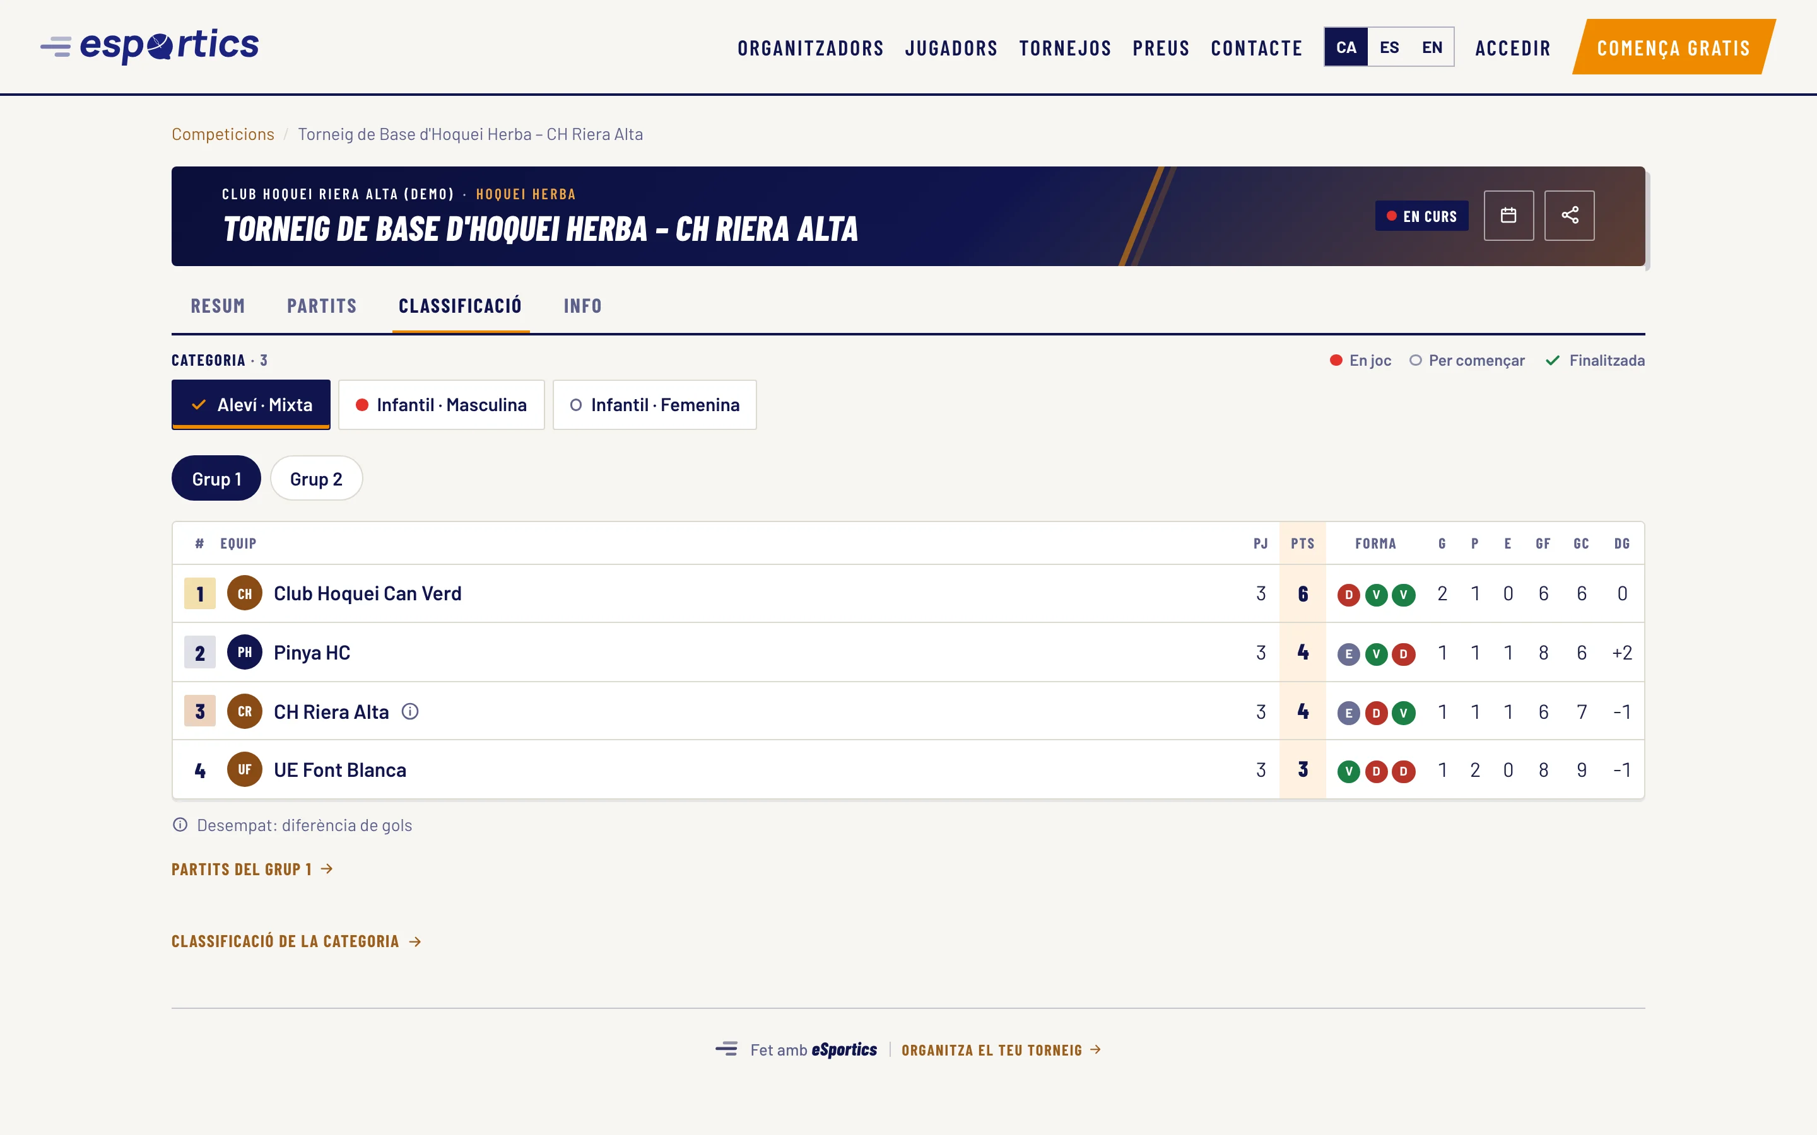This screenshot has width=1817, height=1135.
Task: Open the calendar icon in tournament banner
Action: (x=1508, y=216)
